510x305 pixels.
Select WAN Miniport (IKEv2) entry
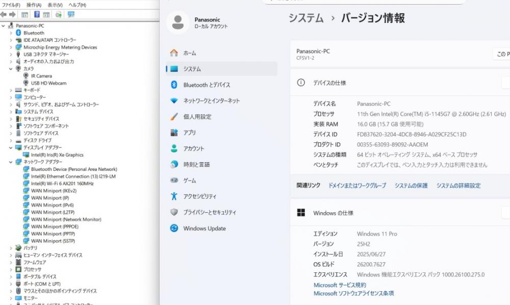click(x=54, y=191)
